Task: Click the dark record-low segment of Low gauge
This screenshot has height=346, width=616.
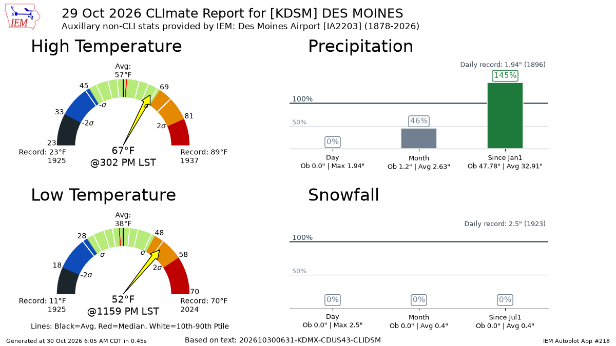Action: tap(67, 281)
